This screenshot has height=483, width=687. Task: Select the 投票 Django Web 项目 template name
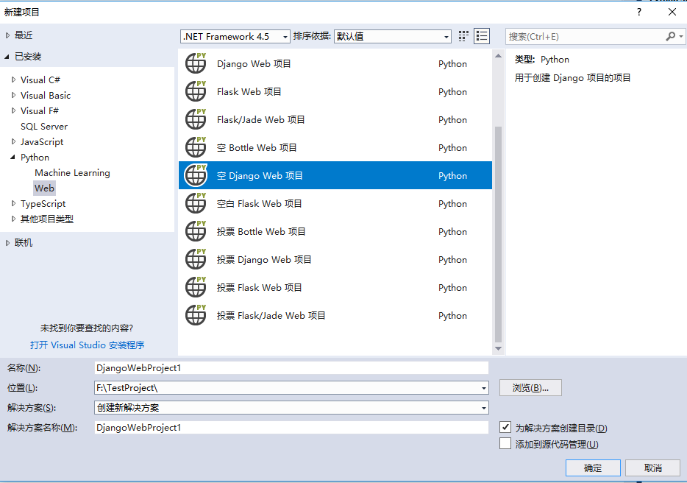point(264,260)
